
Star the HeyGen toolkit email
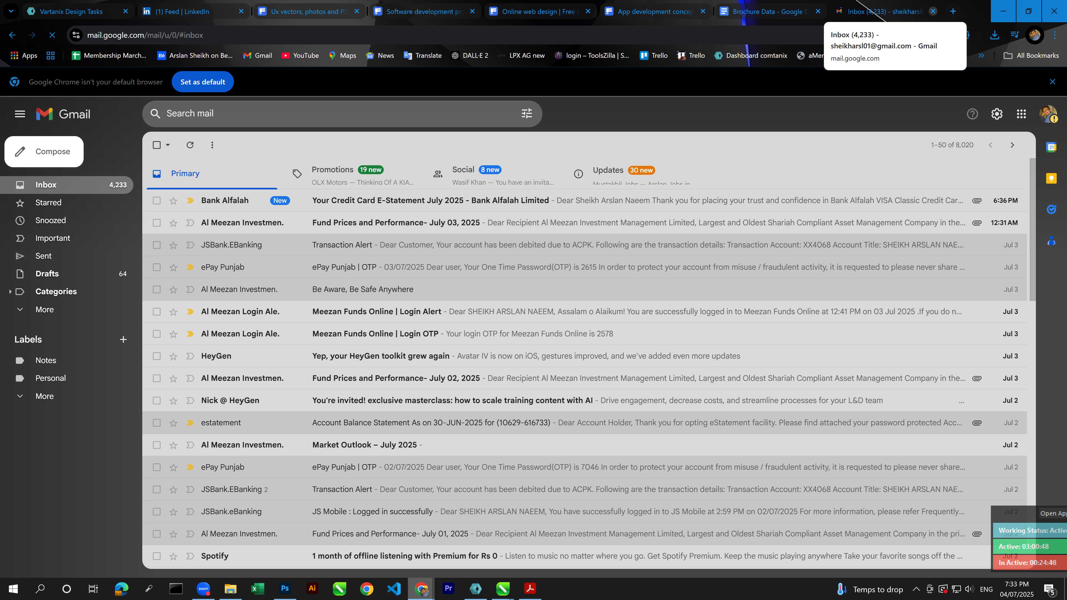[173, 356]
